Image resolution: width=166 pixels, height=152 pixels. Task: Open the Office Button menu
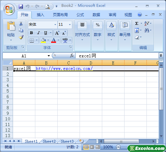click(x=9, y=9)
